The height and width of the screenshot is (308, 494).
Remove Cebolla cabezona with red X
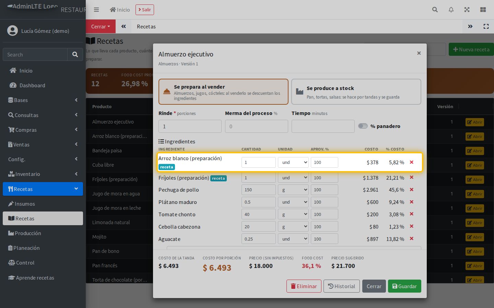(x=412, y=227)
